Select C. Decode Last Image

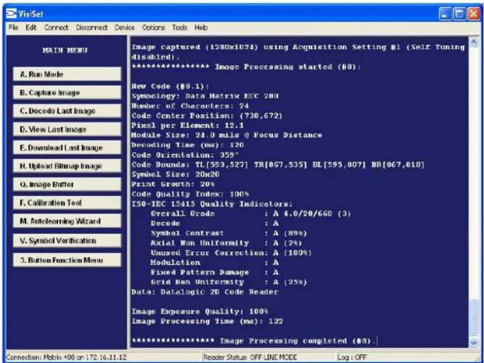click(67, 111)
